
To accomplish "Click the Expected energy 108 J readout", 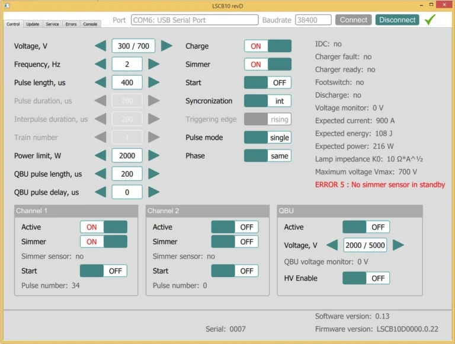I will coord(354,133).
